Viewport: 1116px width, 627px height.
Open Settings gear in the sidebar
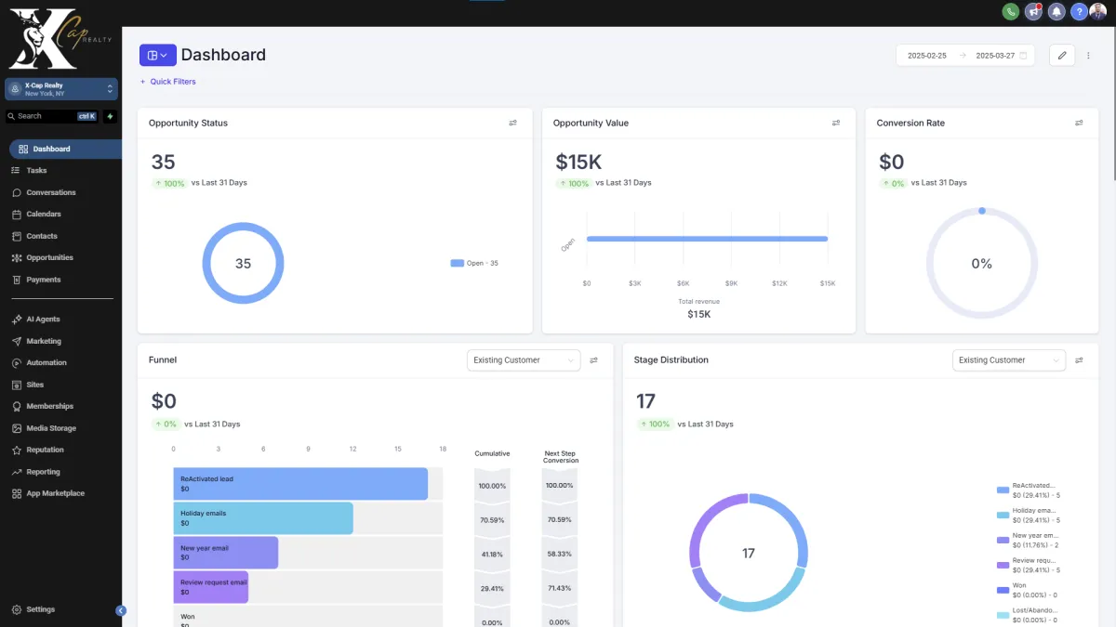tap(17, 609)
